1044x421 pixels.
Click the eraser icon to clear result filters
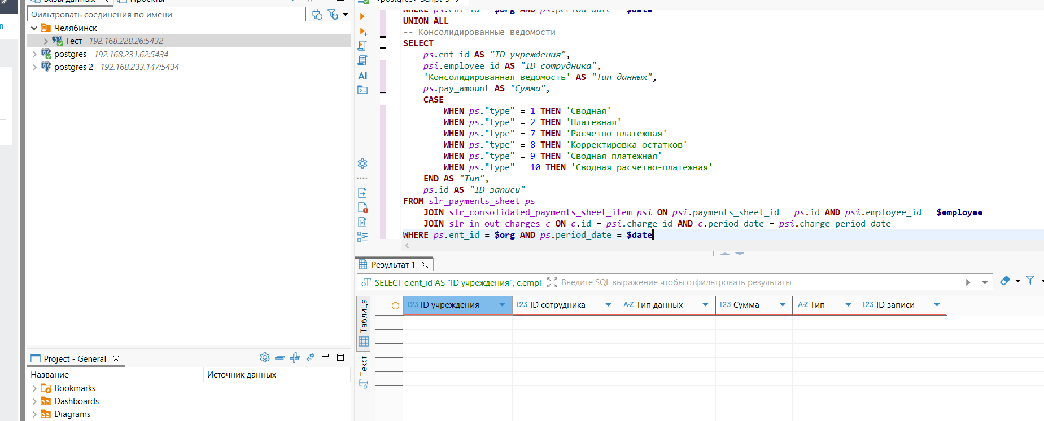point(1005,281)
